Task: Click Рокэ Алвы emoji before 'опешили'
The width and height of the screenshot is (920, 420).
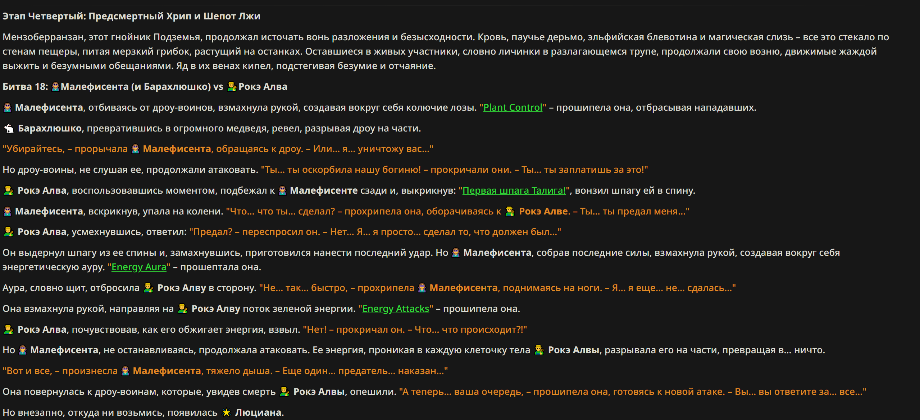Action: [x=284, y=392]
